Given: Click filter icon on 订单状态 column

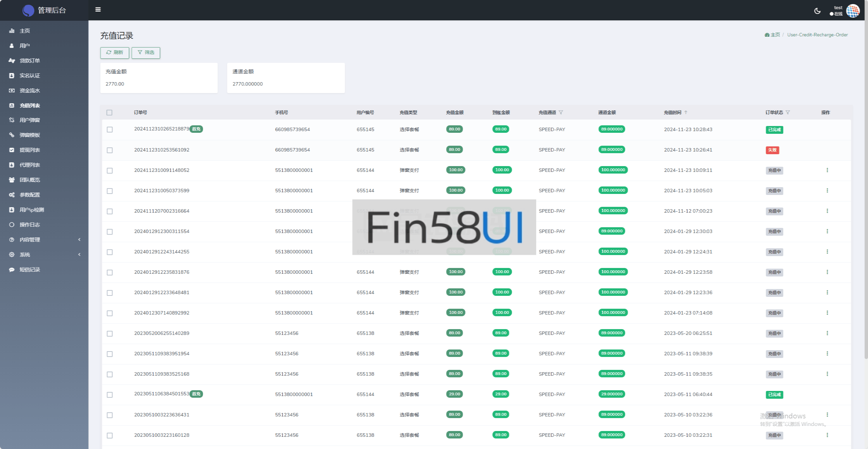Looking at the screenshot, I should click(x=788, y=112).
